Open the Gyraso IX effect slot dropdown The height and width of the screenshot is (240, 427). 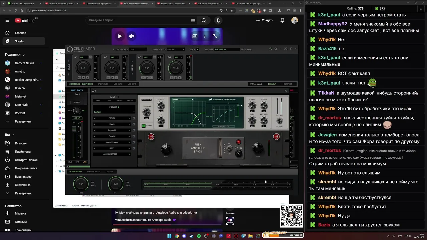point(112,130)
